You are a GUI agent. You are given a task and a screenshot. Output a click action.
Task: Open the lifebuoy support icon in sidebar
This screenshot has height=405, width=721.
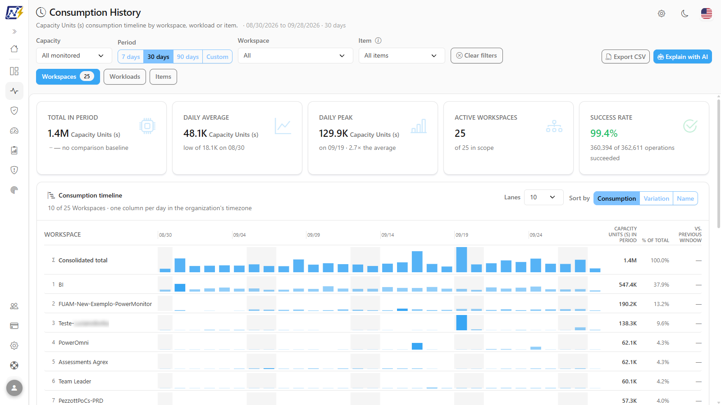pyautogui.click(x=14, y=365)
